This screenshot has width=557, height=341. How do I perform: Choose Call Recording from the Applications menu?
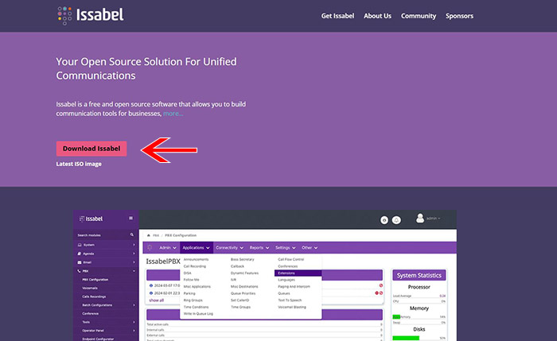(195, 266)
